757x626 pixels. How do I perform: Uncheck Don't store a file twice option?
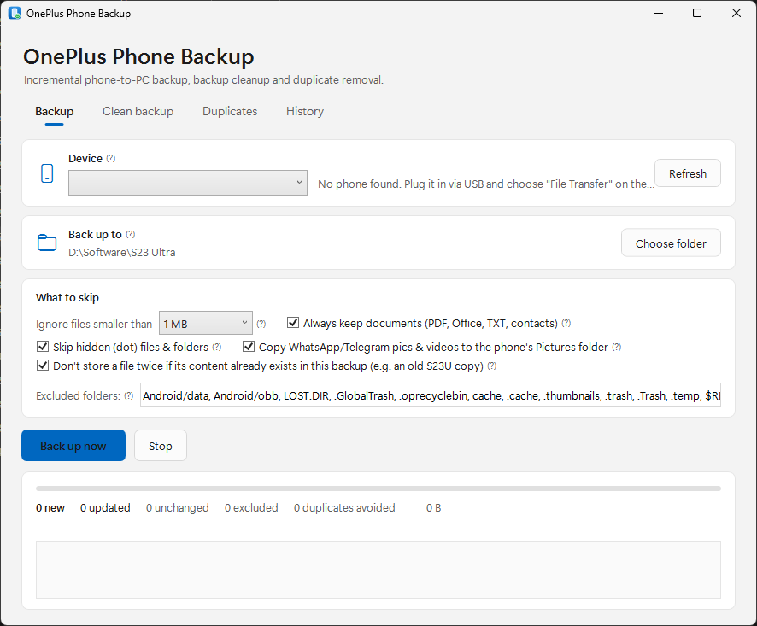(43, 365)
